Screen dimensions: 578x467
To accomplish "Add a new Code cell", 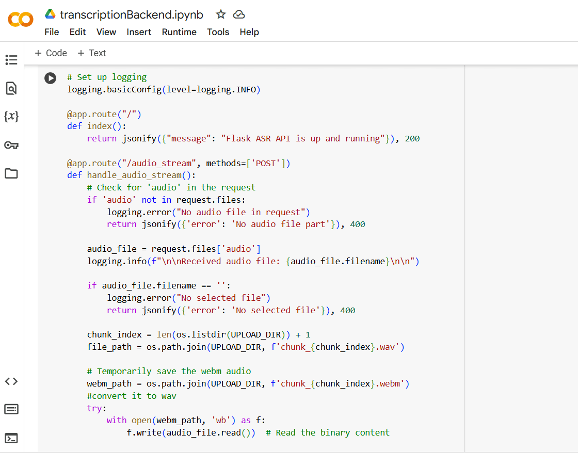I will (x=51, y=53).
